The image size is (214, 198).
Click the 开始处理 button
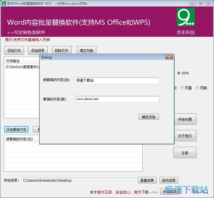pyautogui.click(x=185, y=119)
